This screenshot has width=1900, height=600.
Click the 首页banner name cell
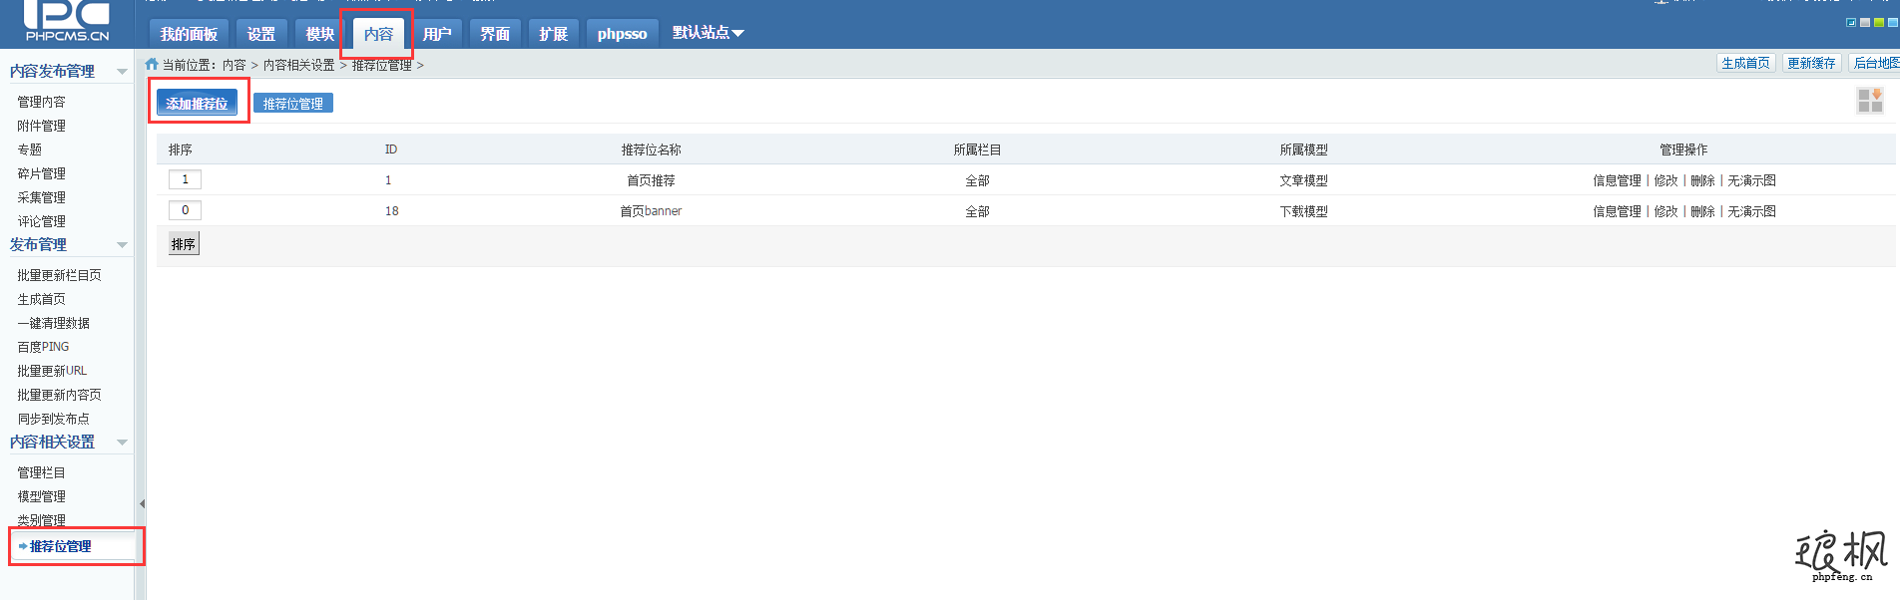pyautogui.click(x=651, y=211)
